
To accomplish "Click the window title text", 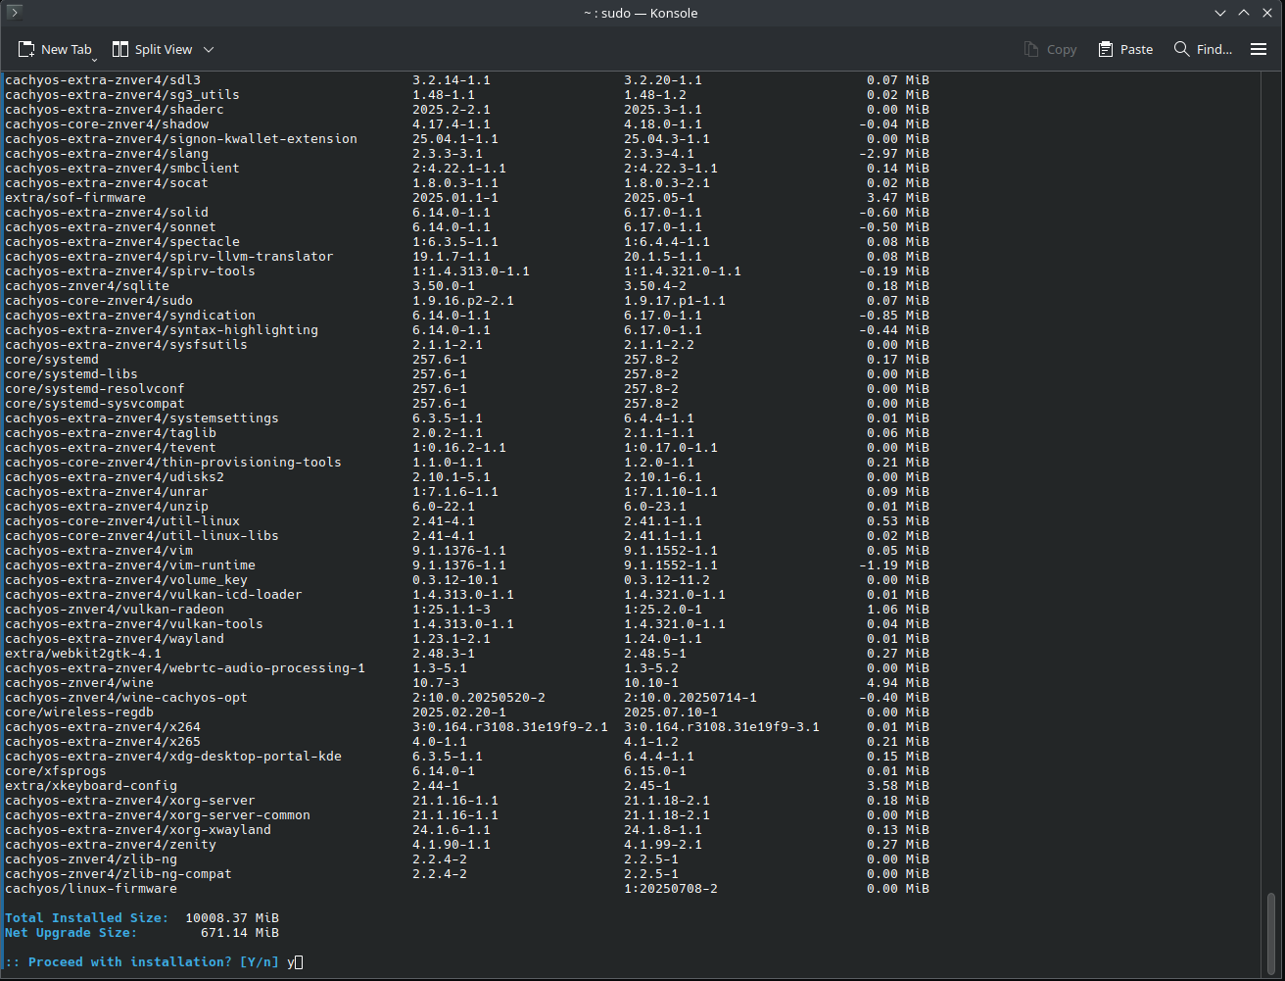I will [x=642, y=13].
